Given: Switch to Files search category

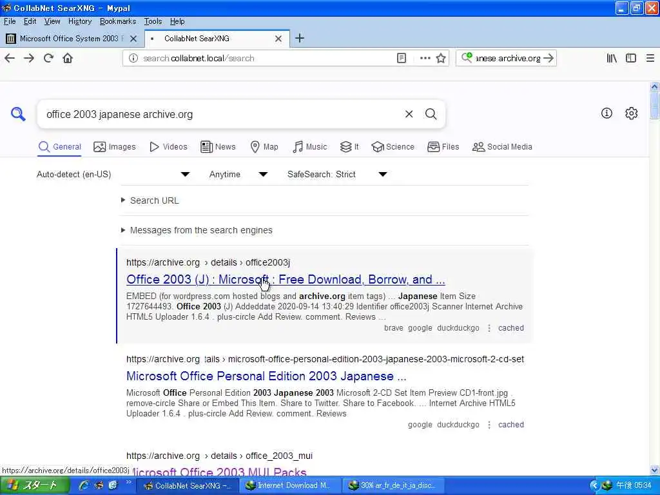Looking at the screenshot, I should (x=443, y=147).
